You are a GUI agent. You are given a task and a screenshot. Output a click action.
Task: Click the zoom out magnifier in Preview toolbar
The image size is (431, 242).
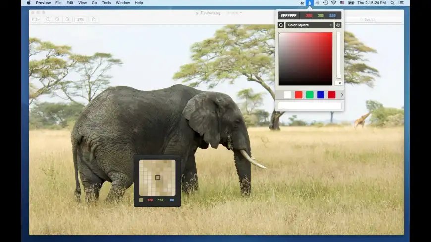tap(48, 19)
